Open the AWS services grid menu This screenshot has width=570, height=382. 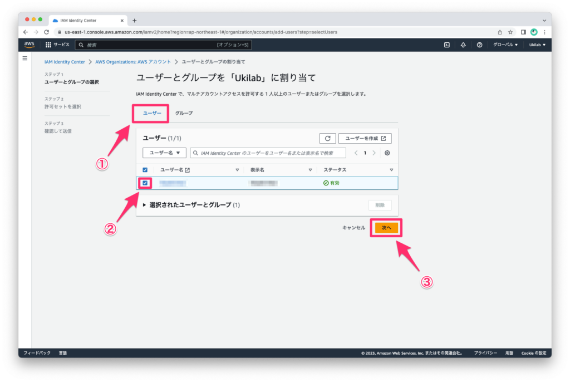[48, 45]
